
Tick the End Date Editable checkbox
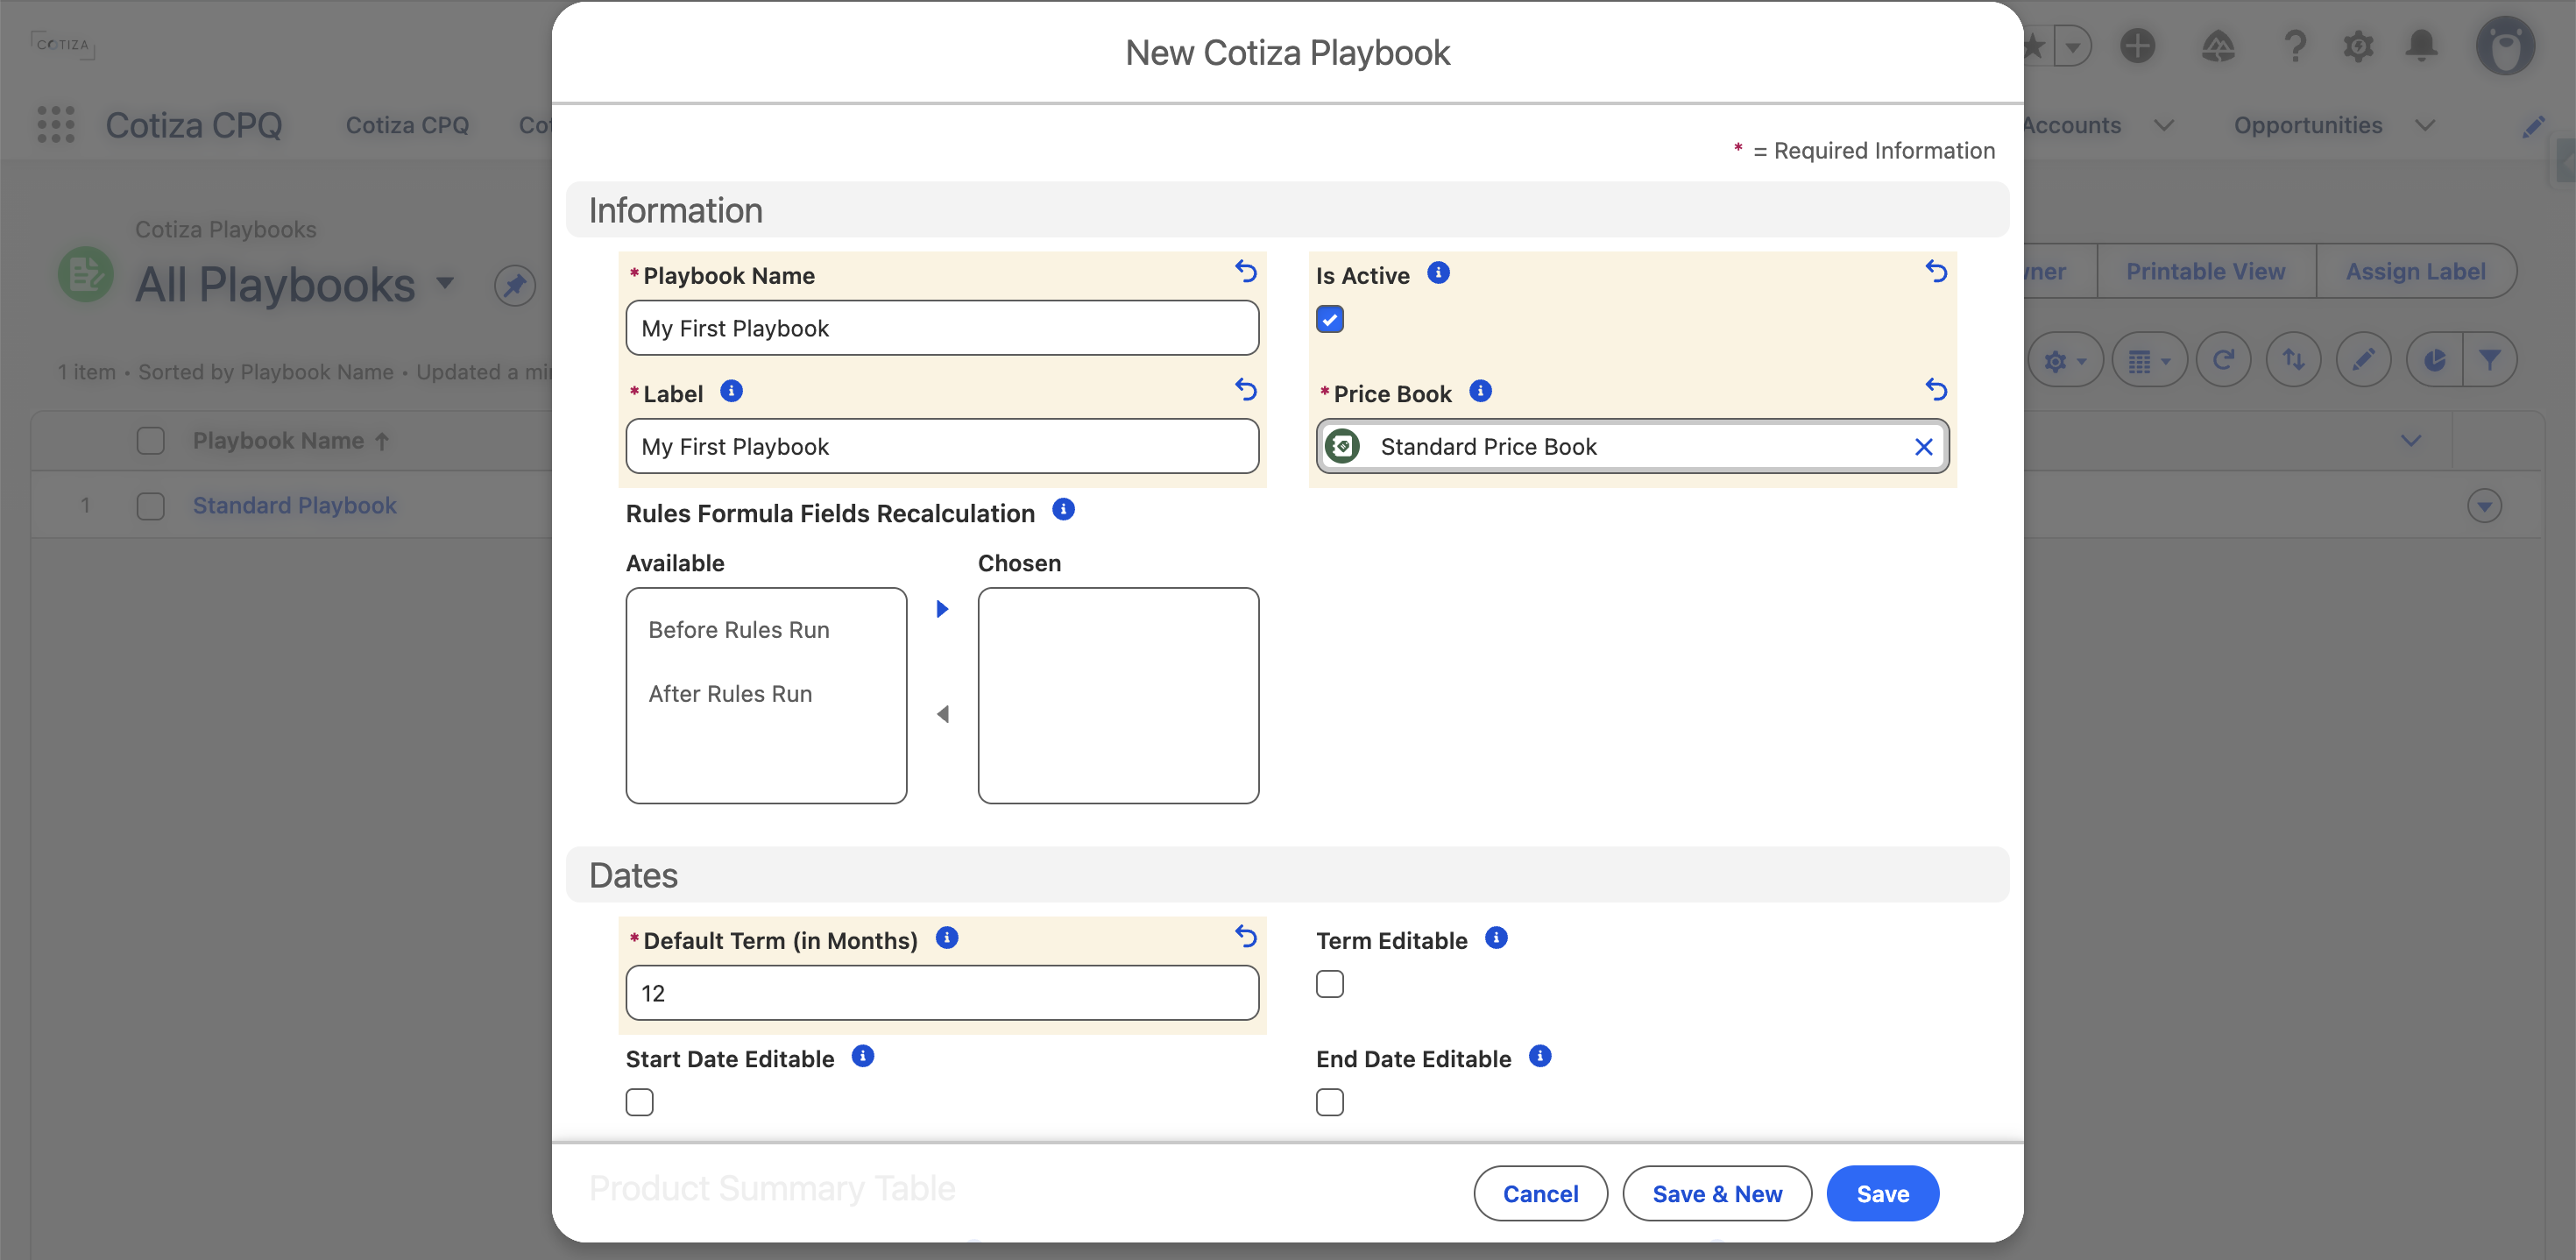pyautogui.click(x=1329, y=1102)
